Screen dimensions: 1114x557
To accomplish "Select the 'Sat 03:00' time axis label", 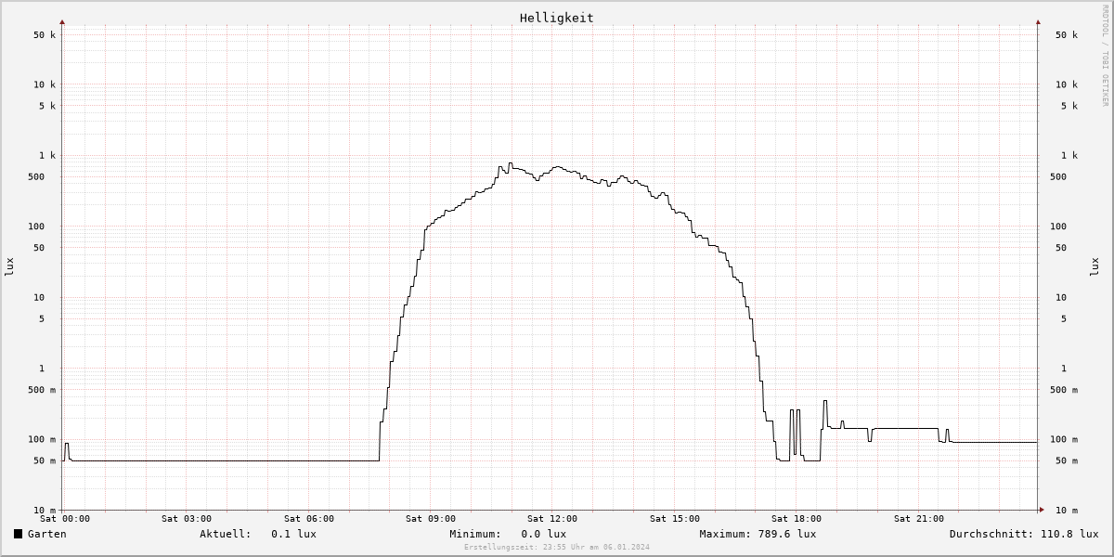I will coord(187,519).
